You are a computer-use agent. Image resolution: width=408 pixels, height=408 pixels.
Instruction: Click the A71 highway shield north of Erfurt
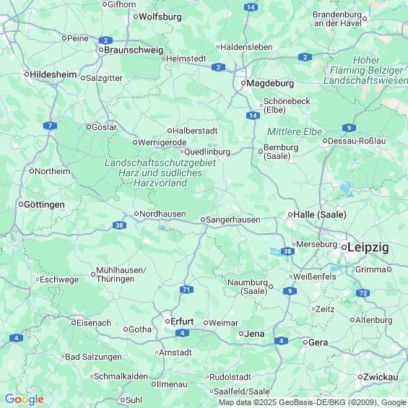point(186,290)
